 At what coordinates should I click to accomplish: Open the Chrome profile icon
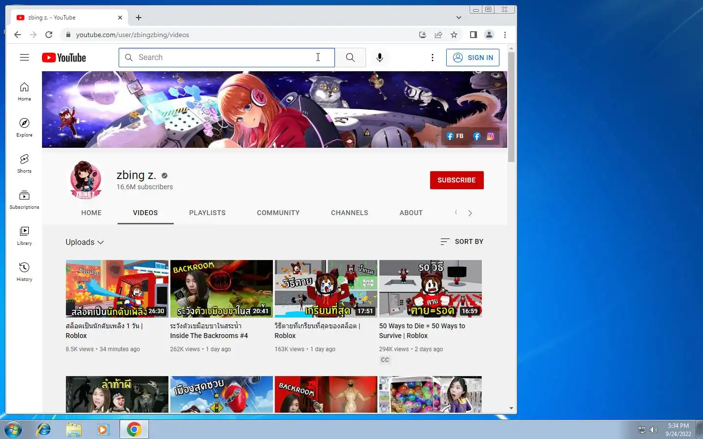click(489, 35)
